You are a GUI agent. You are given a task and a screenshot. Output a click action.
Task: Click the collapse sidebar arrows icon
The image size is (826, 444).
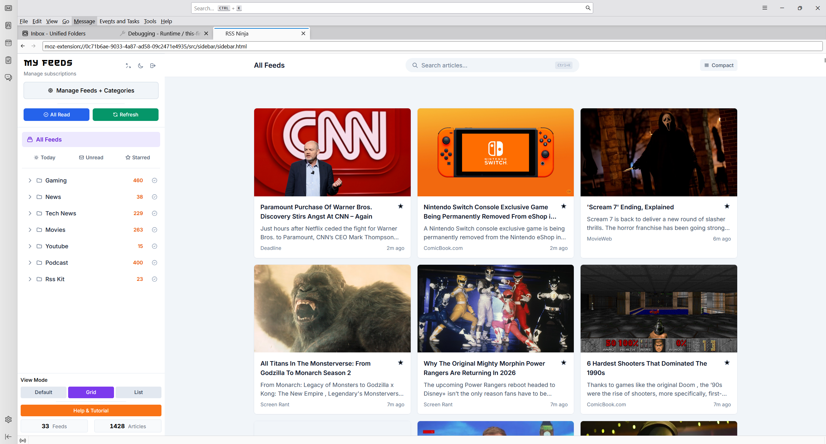click(128, 66)
